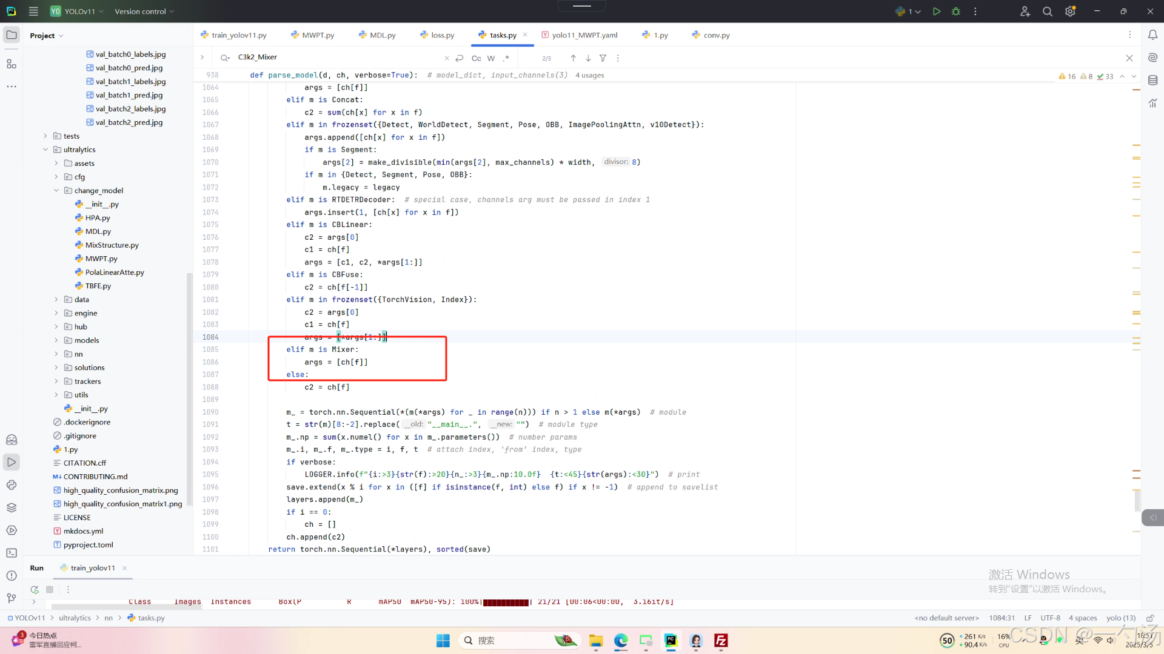The image size is (1164, 654).
Task: Open the Terminal tool window
Action: (x=12, y=553)
